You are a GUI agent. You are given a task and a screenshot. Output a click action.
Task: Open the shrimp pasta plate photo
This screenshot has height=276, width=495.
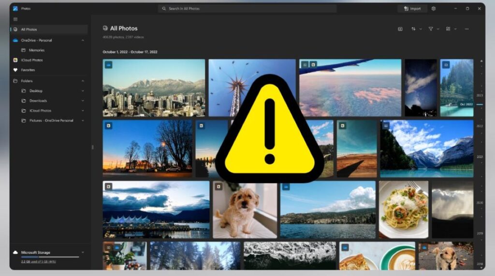tap(404, 209)
